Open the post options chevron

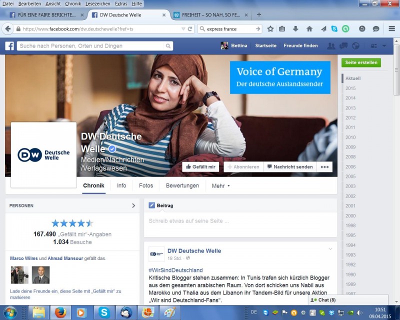click(x=330, y=249)
